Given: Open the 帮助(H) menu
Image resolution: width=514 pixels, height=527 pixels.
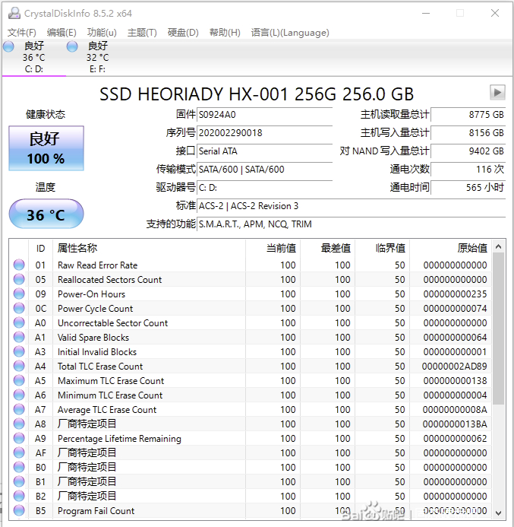Looking at the screenshot, I should click(x=225, y=33).
